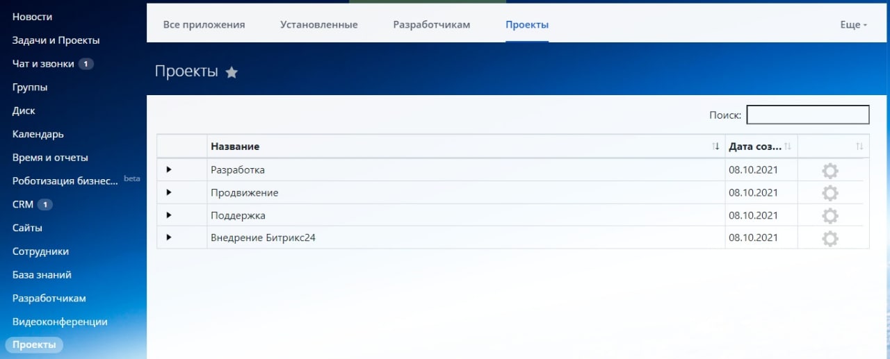This screenshot has height=359, width=890.
Task: Click date 08.10.2021 in Разработка row
Action: pyautogui.click(x=753, y=169)
